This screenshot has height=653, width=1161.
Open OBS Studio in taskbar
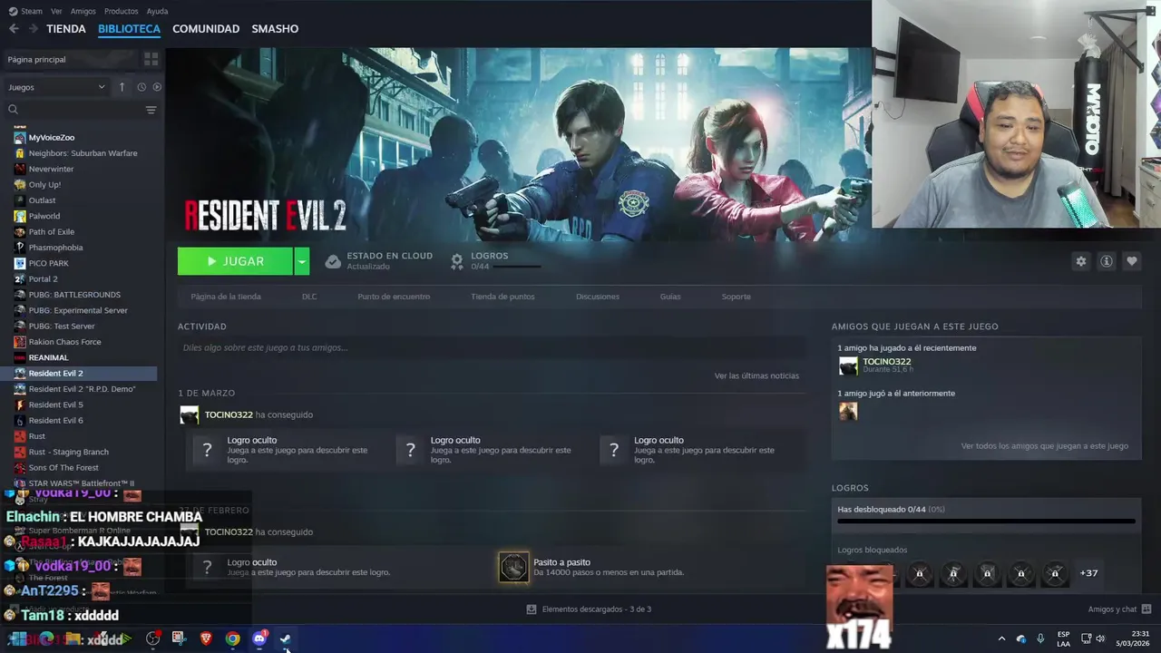(152, 638)
